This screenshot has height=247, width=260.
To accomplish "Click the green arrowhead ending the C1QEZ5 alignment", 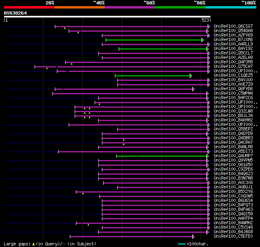I will tap(191, 76).
